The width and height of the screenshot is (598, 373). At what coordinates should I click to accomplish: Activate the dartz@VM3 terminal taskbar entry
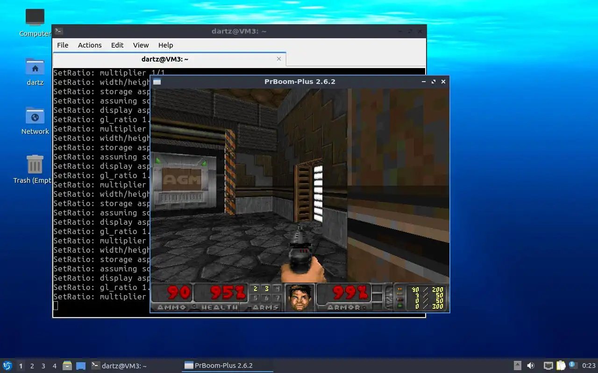pyautogui.click(x=135, y=366)
